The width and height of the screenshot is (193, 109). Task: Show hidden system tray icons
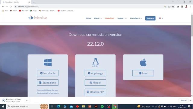[x=153, y=106]
